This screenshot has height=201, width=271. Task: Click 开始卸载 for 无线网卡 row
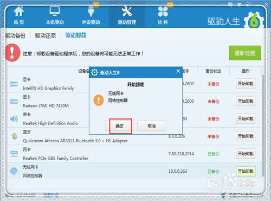[246, 171]
